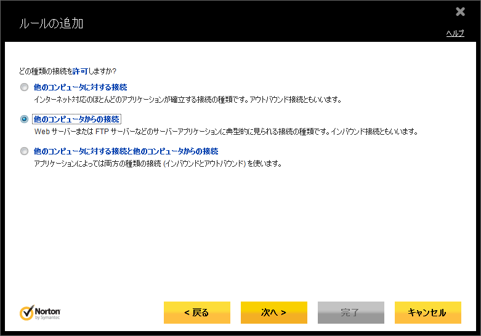Viewport: 481px width, 336px height.
Task: Open the ヘルプ link
Action: 455,33
